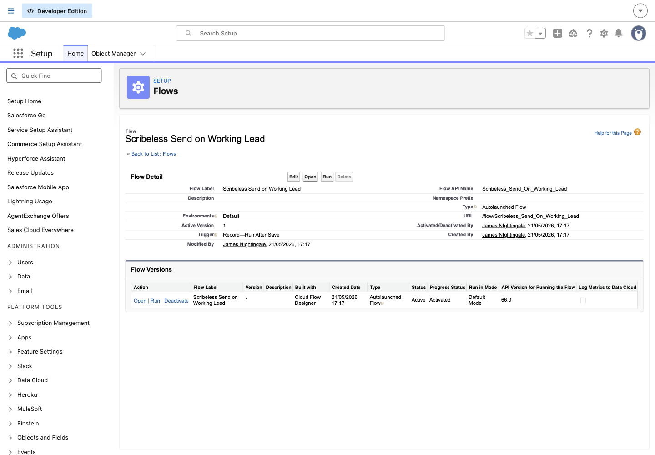Expand Subscription Management

(10, 323)
